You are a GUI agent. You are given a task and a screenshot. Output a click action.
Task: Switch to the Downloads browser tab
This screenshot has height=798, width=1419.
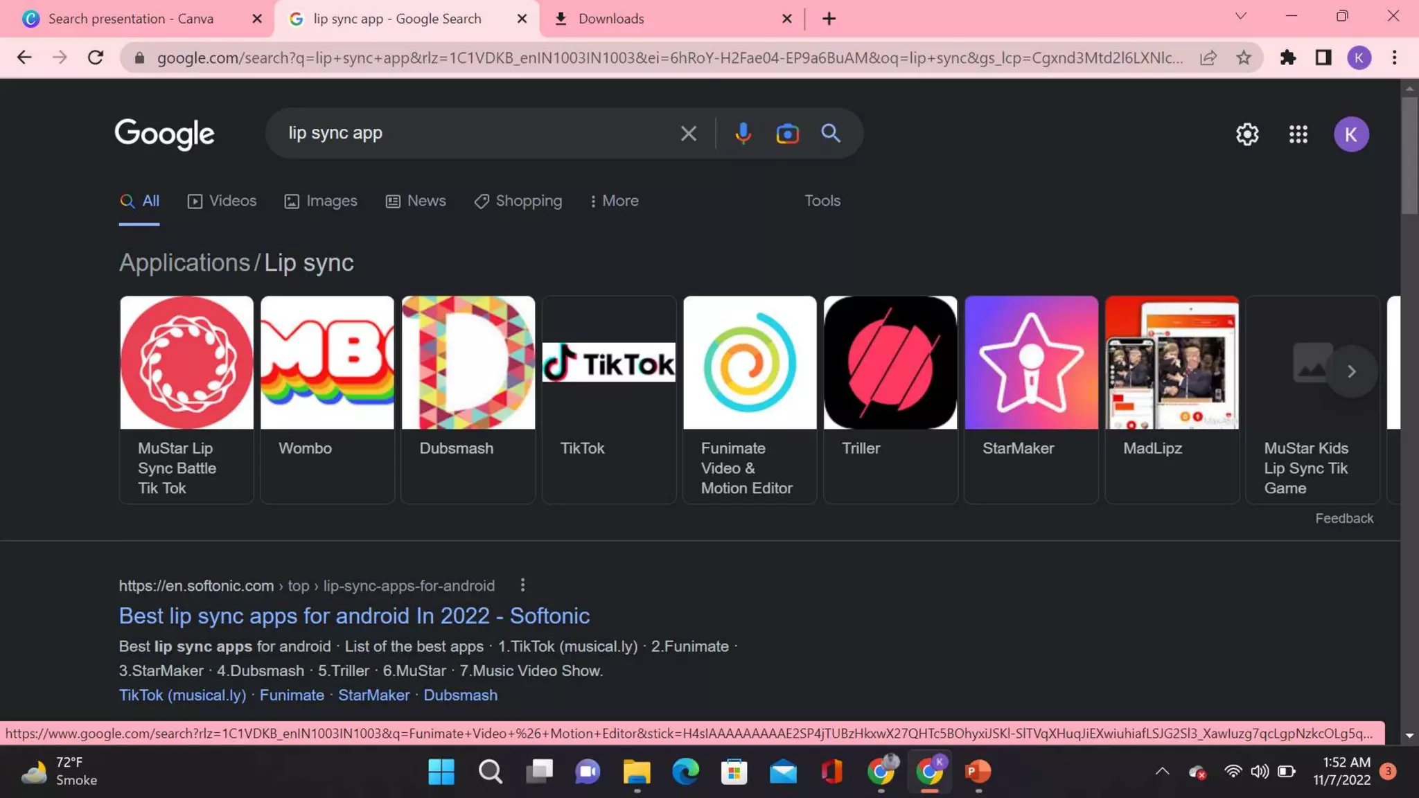click(x=611, y=19)
